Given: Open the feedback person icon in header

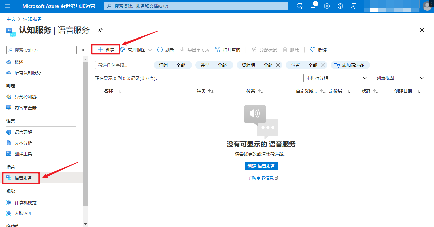Looking at the screenshot, I should (x=354, y=6).
